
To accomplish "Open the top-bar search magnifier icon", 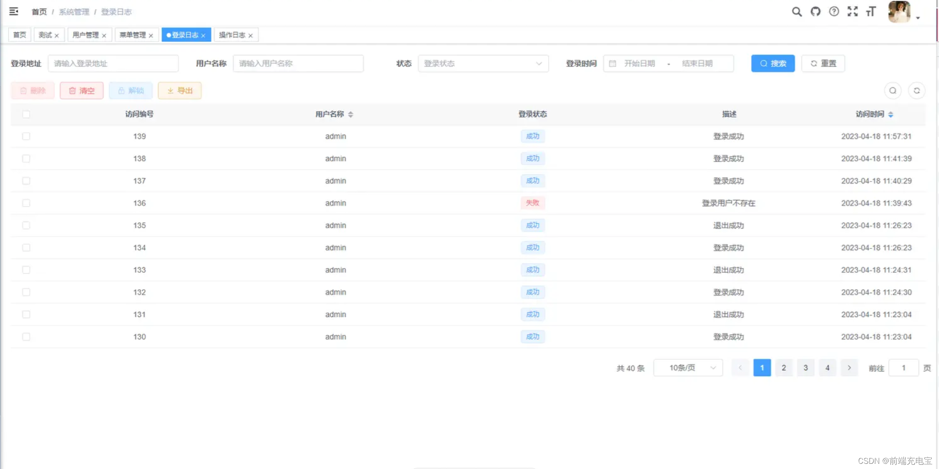I will point(797,12).
